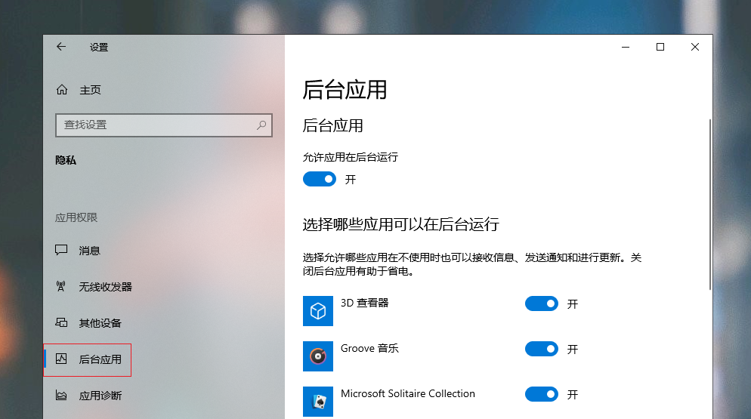Click the Groove 音乐 app name
Viewport: 751px width, 419px height.
click(369, 348)
